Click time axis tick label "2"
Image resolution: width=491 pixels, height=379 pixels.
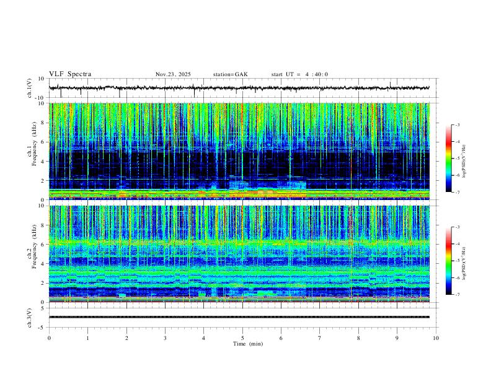[x=126, y=338]
